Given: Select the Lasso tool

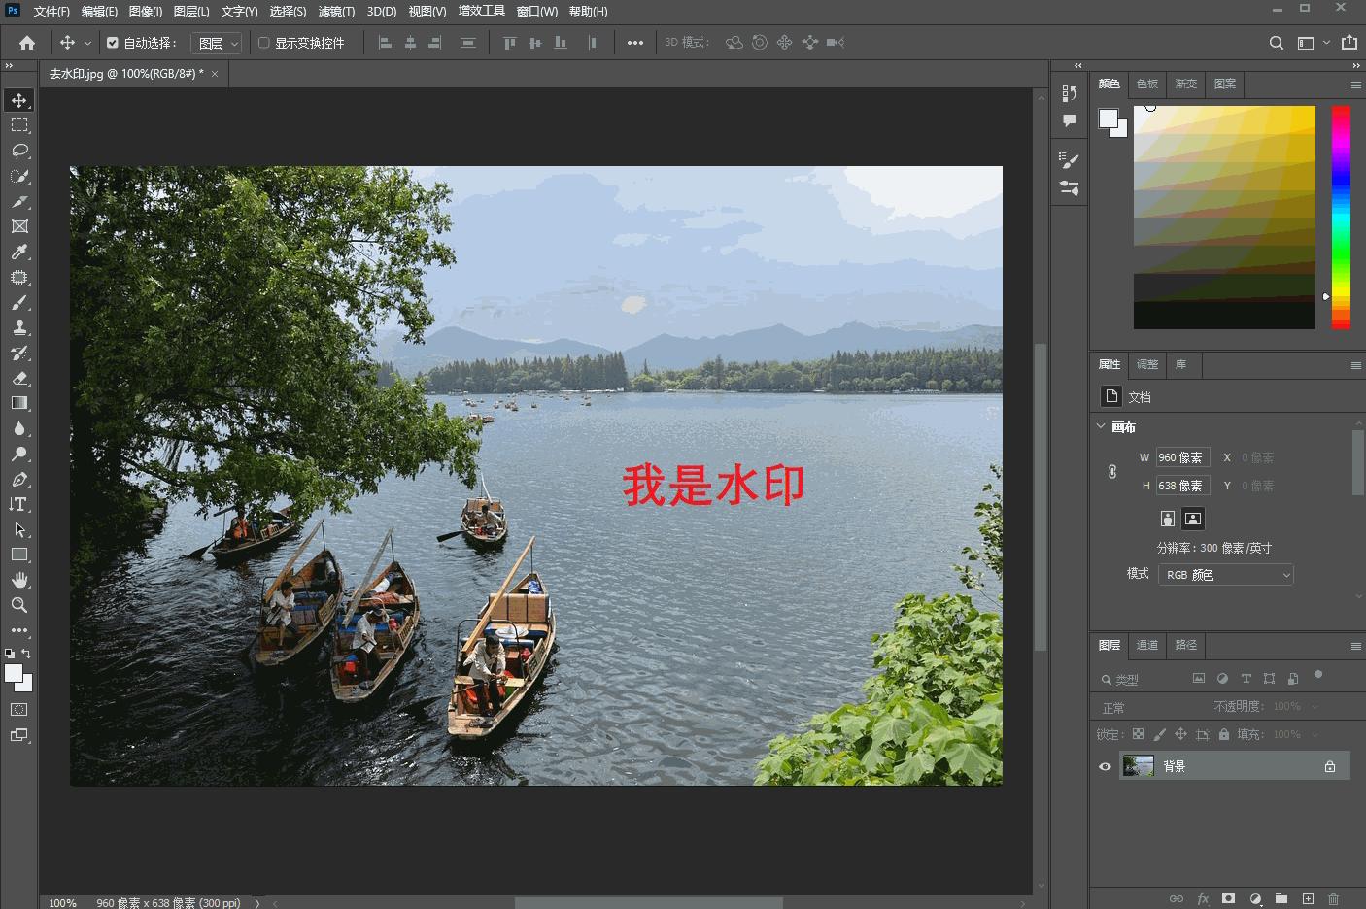Looking at the screenshot, I should (19, 151).
